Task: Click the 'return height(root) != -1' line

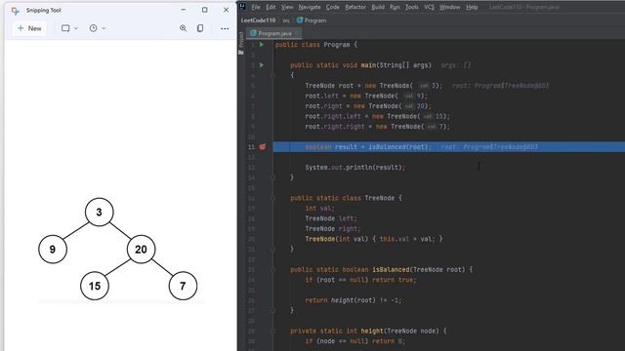Action: tap(354, 300)
